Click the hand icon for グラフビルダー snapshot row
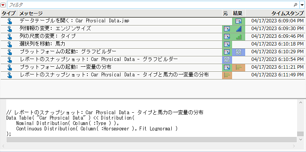The image size is (306, 152). tap(9, 60)
